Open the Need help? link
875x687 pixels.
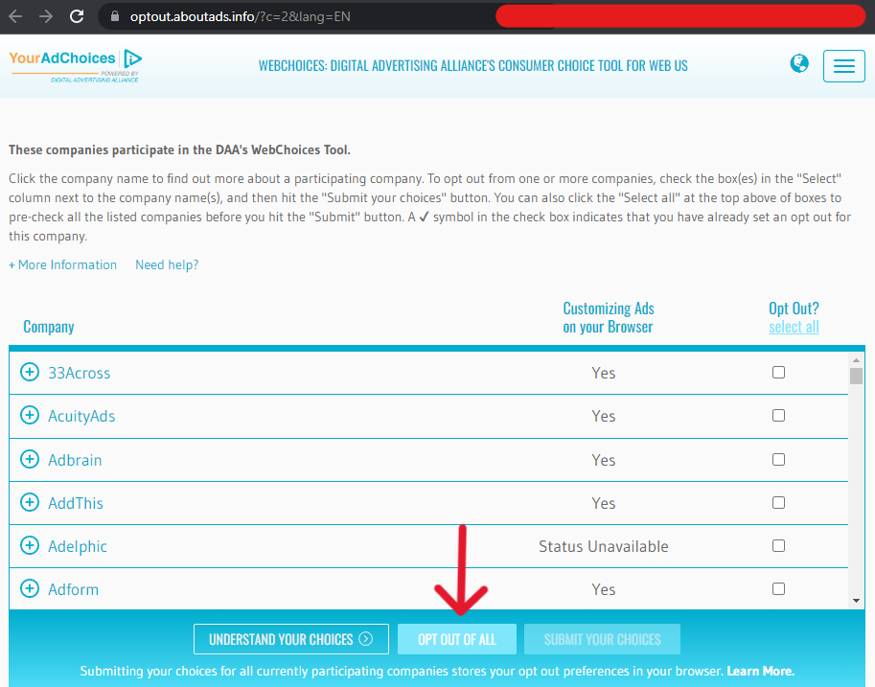pyautogui.click(x=167, y=264)
